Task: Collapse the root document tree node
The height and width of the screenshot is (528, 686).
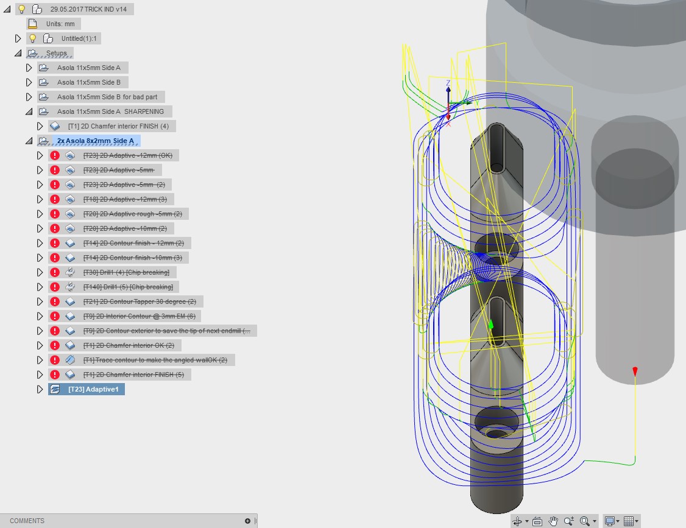Action: [7, 9]
